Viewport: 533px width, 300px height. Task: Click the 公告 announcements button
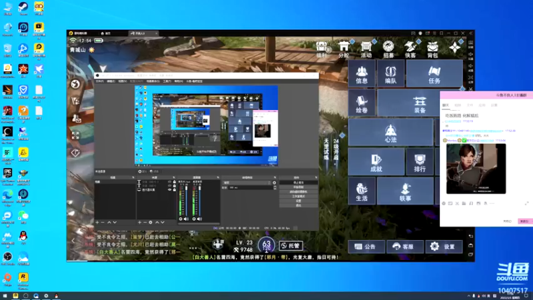(x=366, y=247)
